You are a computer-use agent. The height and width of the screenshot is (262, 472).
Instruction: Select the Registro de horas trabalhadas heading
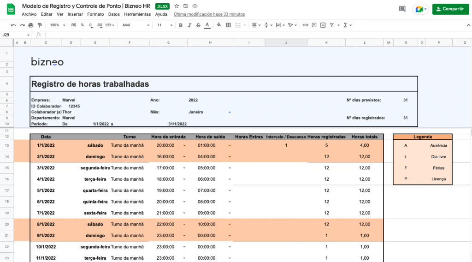[90, 84]
